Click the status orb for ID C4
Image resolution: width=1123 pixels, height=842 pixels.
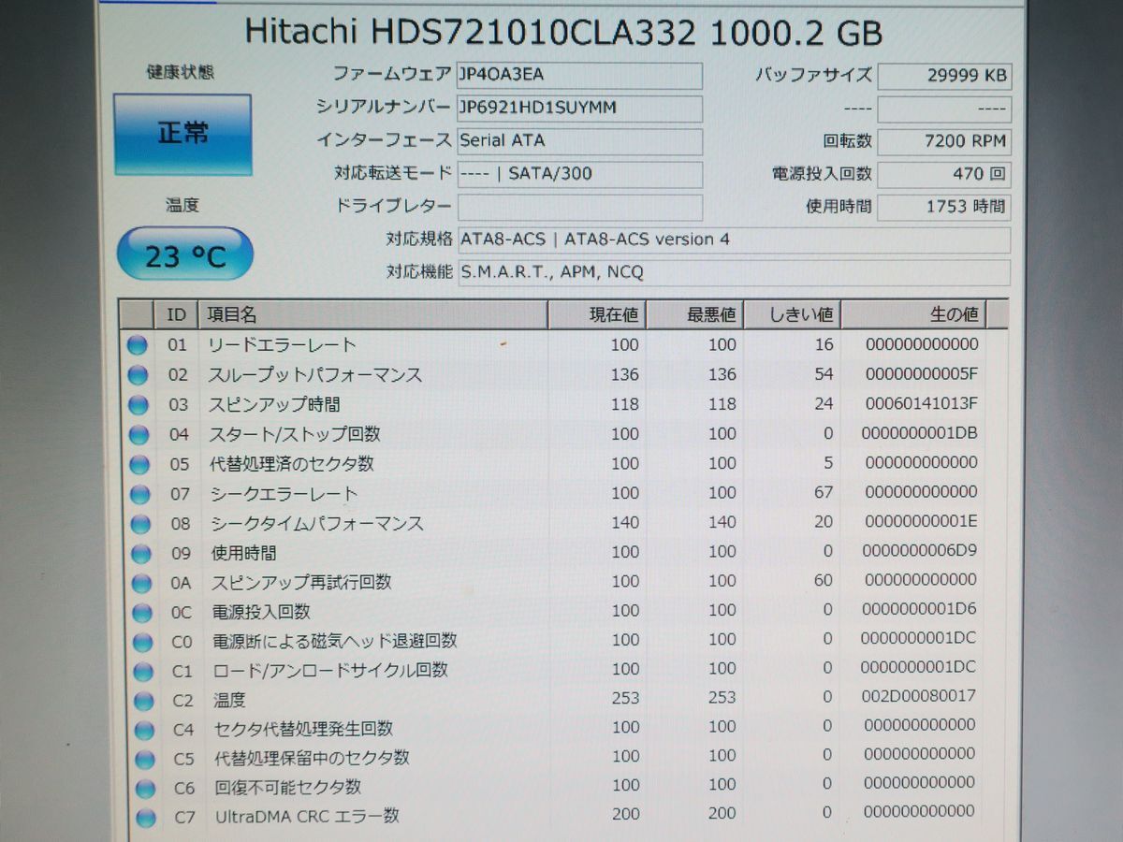[143, 730]
